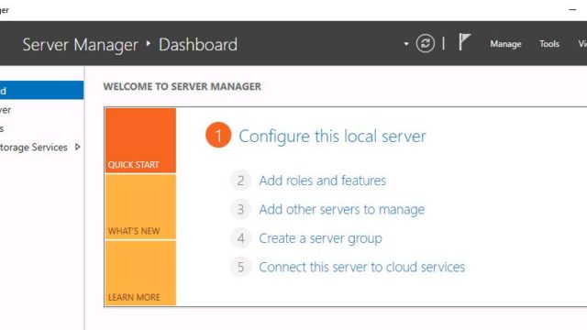Click Configure this local server
587x330 pixels.
click(x=332, y=137)
